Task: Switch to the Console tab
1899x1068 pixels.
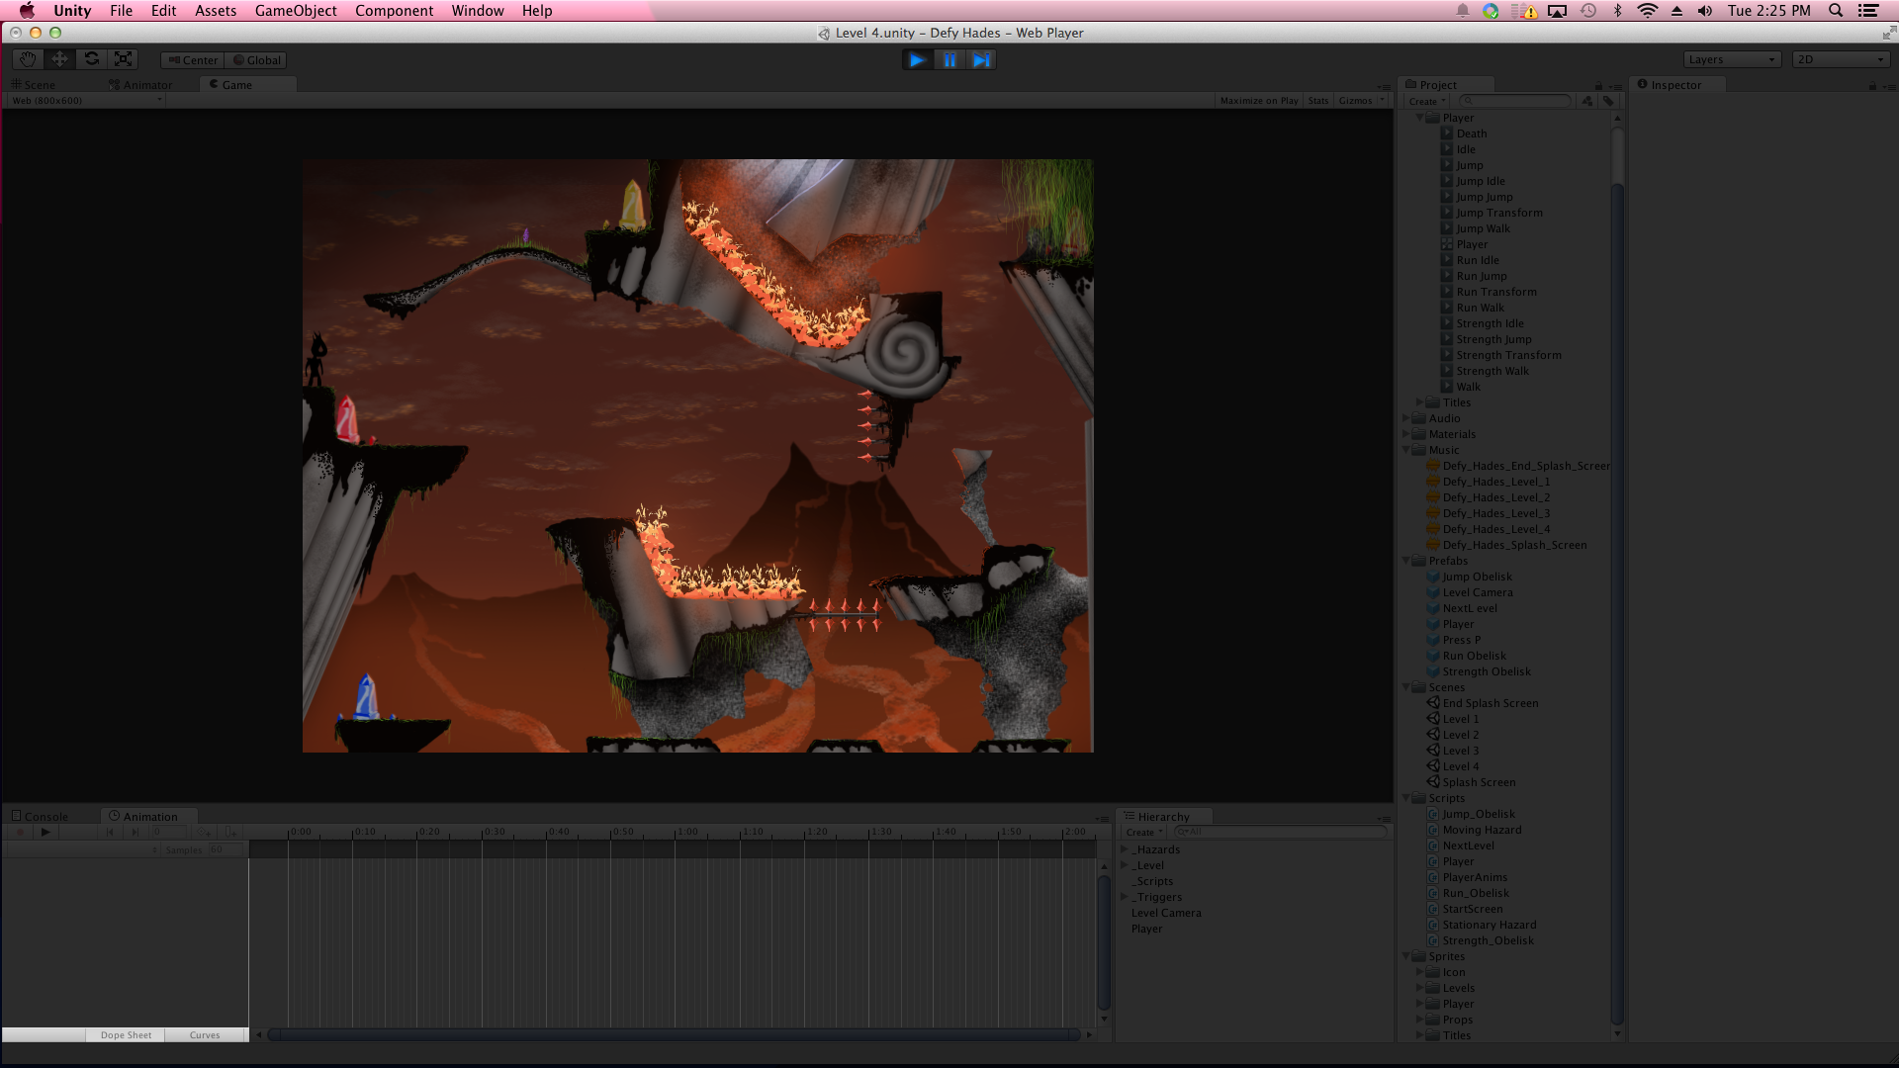Action: (x=41, y=817)
